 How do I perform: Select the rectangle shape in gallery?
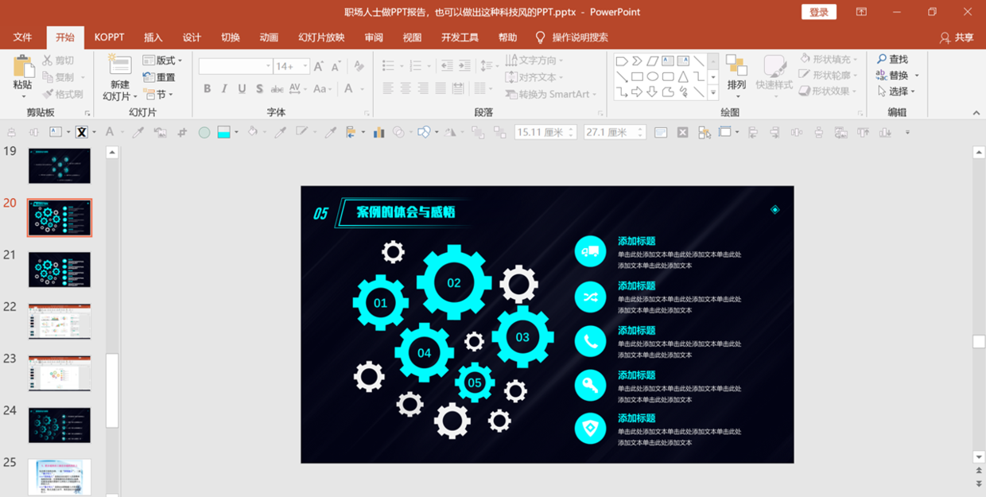[x=637, y=77]
